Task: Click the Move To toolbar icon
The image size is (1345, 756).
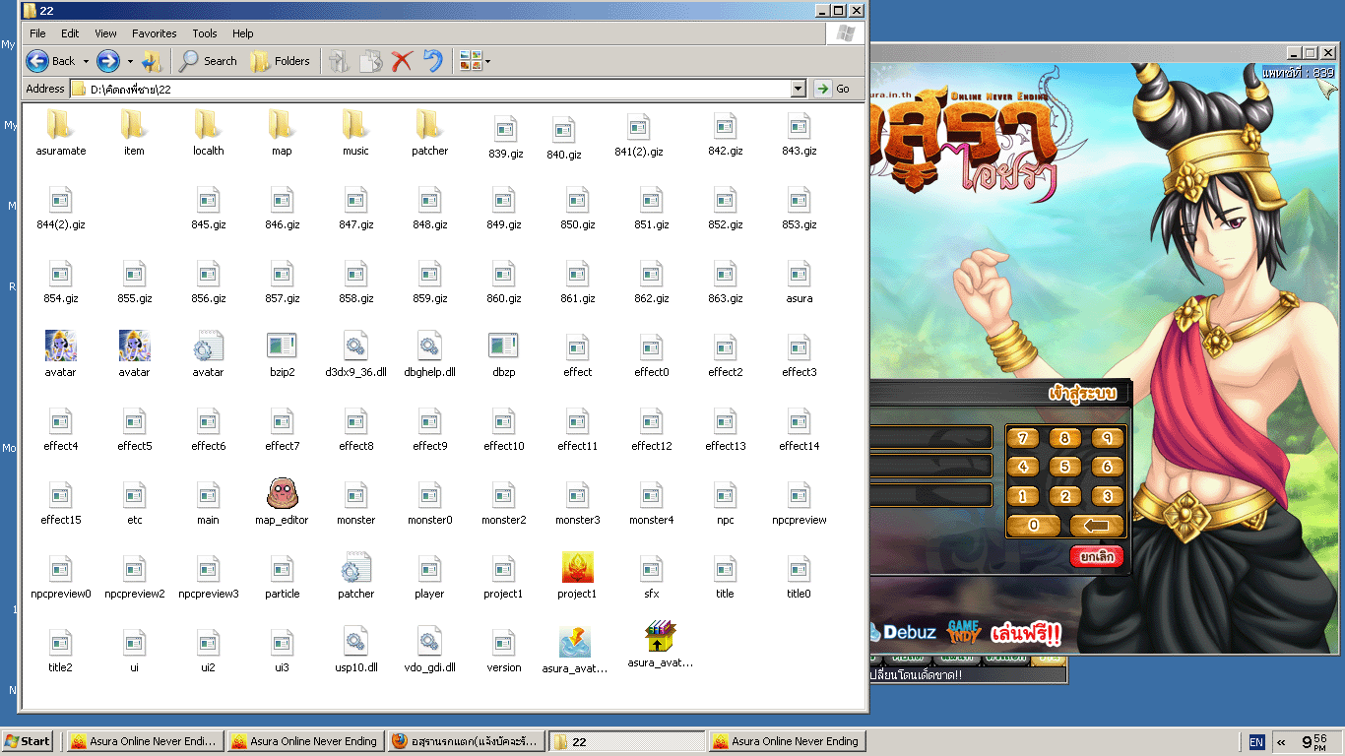Action: pyautogui.click(x=338, y=61)
